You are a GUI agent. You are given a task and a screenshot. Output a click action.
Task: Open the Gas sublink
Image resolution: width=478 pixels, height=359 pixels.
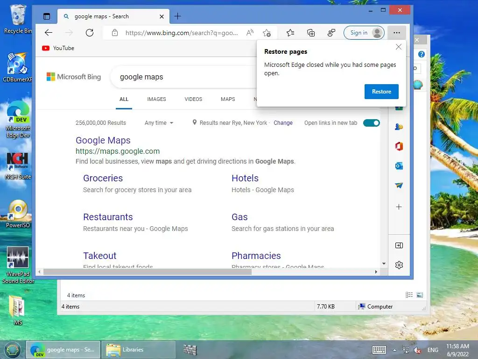pos(239,217)
